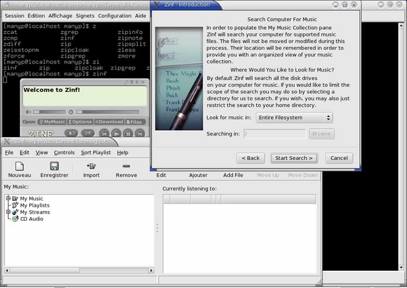Click the pause button in Zinf player
Viewport: 407px width, 288px height.
pos(128,133)
